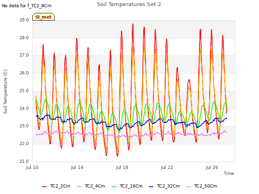Select the TC2_50Cm legend label
The width and height of the screenshot is (259, 194).
[x=206, y=186]
